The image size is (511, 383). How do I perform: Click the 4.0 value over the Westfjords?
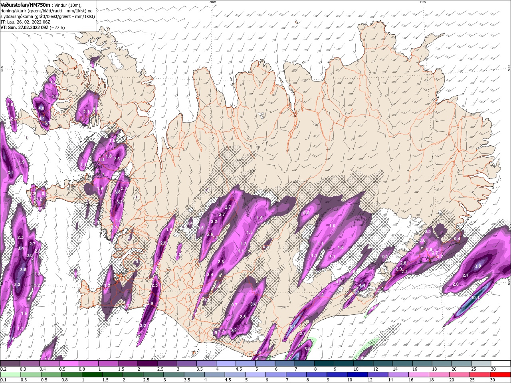pyautogui.click(x=41, y=108)
